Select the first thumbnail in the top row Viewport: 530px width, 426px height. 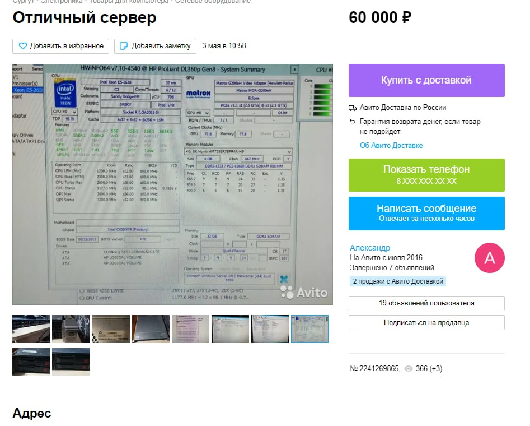[31, 329]
